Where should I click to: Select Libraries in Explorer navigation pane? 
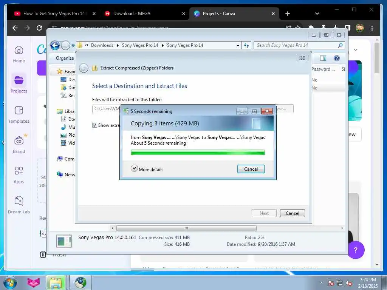(66, 111)
